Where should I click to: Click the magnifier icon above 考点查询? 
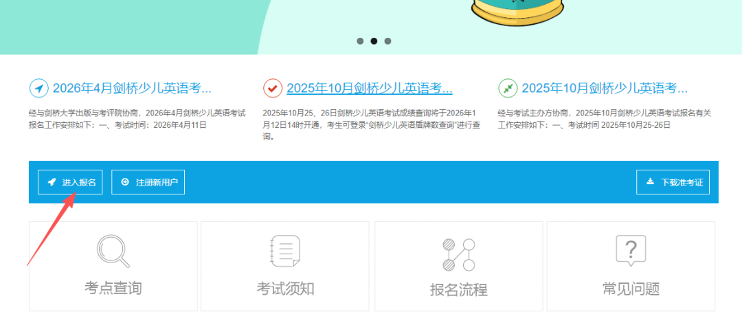(x=113, y=251)
